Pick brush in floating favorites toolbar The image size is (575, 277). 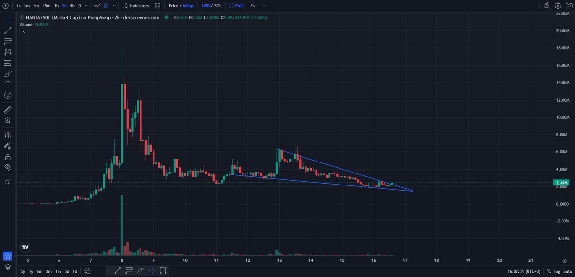[x=141, y=271]
